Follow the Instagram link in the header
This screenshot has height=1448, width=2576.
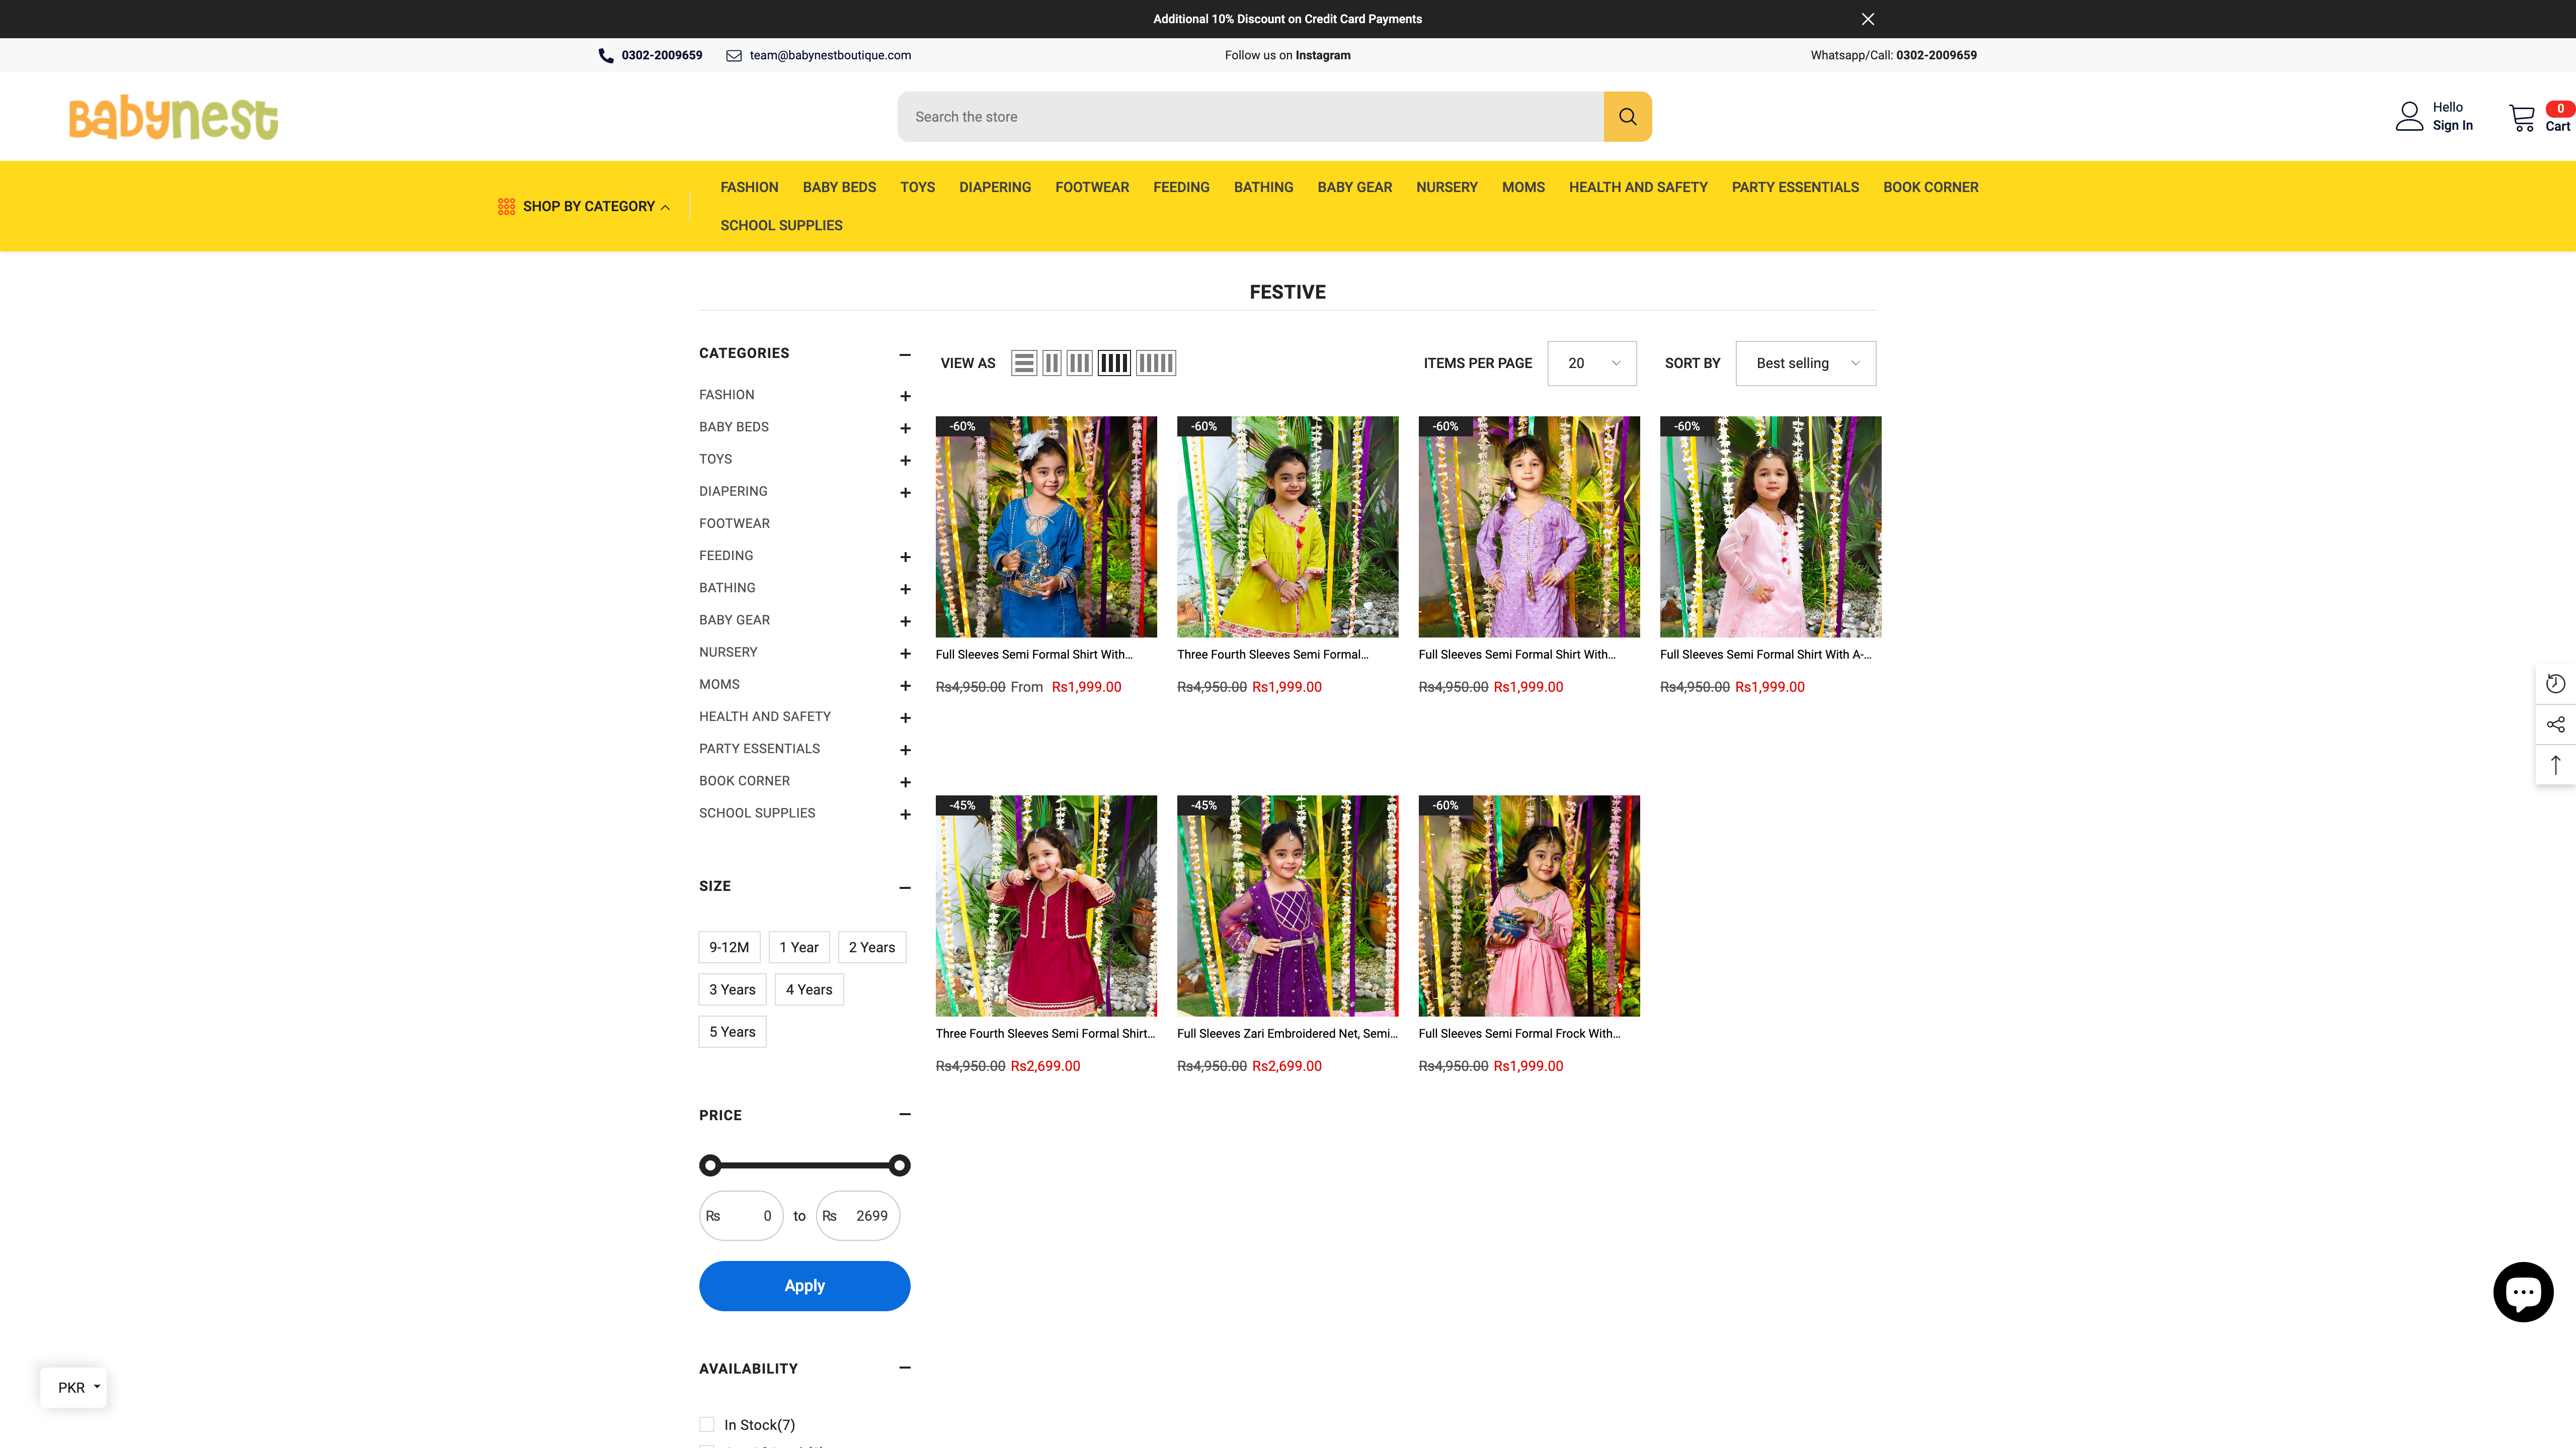(x=1322, y=55)
